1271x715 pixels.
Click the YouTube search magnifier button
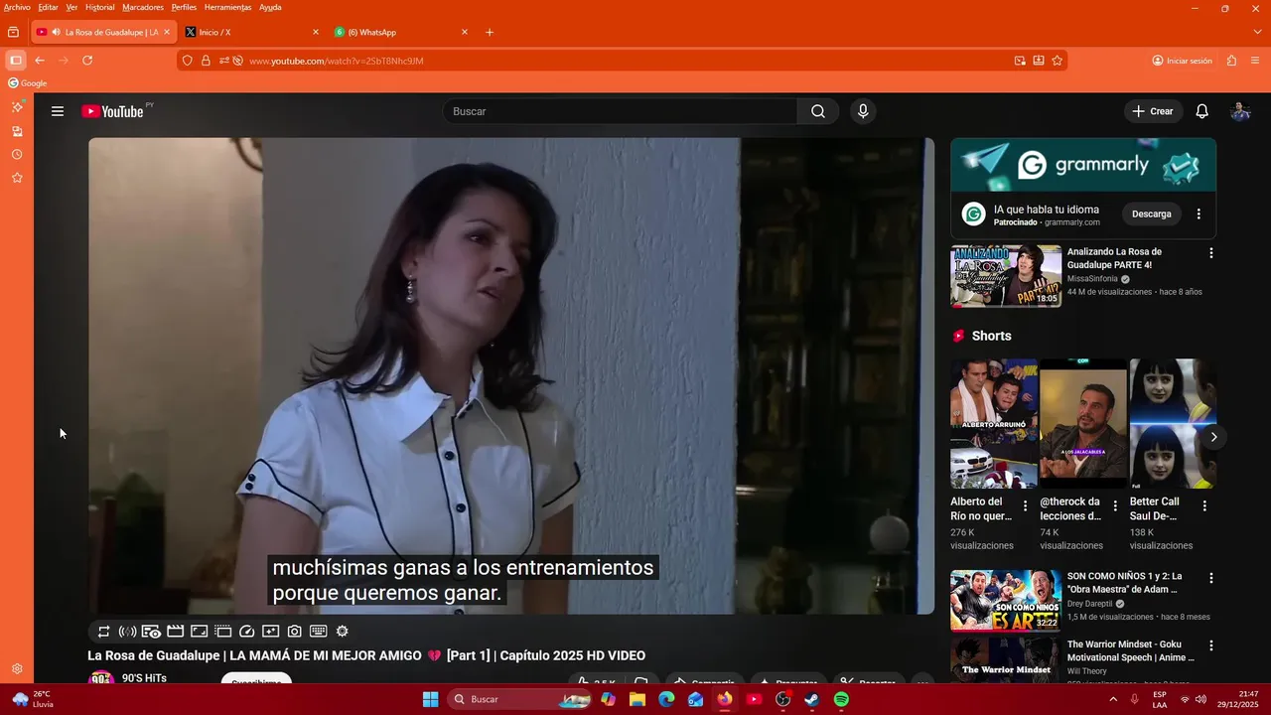pyautogui.click(x=818, y=111)
